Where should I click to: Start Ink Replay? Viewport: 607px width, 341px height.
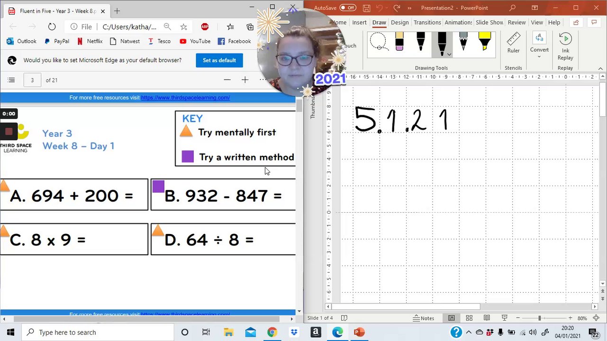click(565, 46)
